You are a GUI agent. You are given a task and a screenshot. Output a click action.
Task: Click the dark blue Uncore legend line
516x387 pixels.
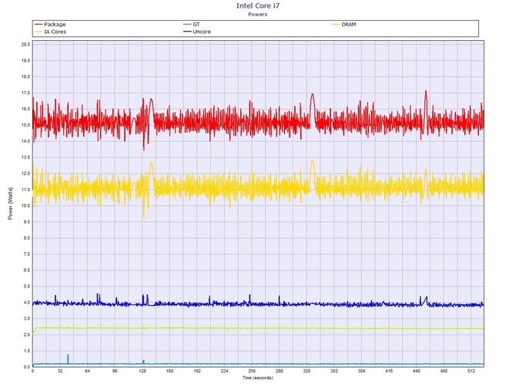[187, 32]
